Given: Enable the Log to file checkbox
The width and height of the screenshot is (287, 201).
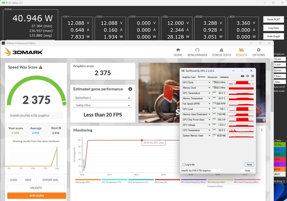Looking at the screenshot, I should click(x=184, y=164).
